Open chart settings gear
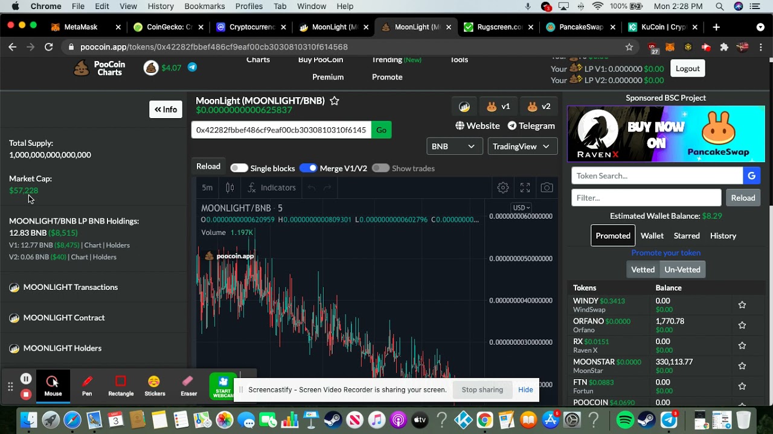Screen dimensions: 773x434 click(502, 187)
